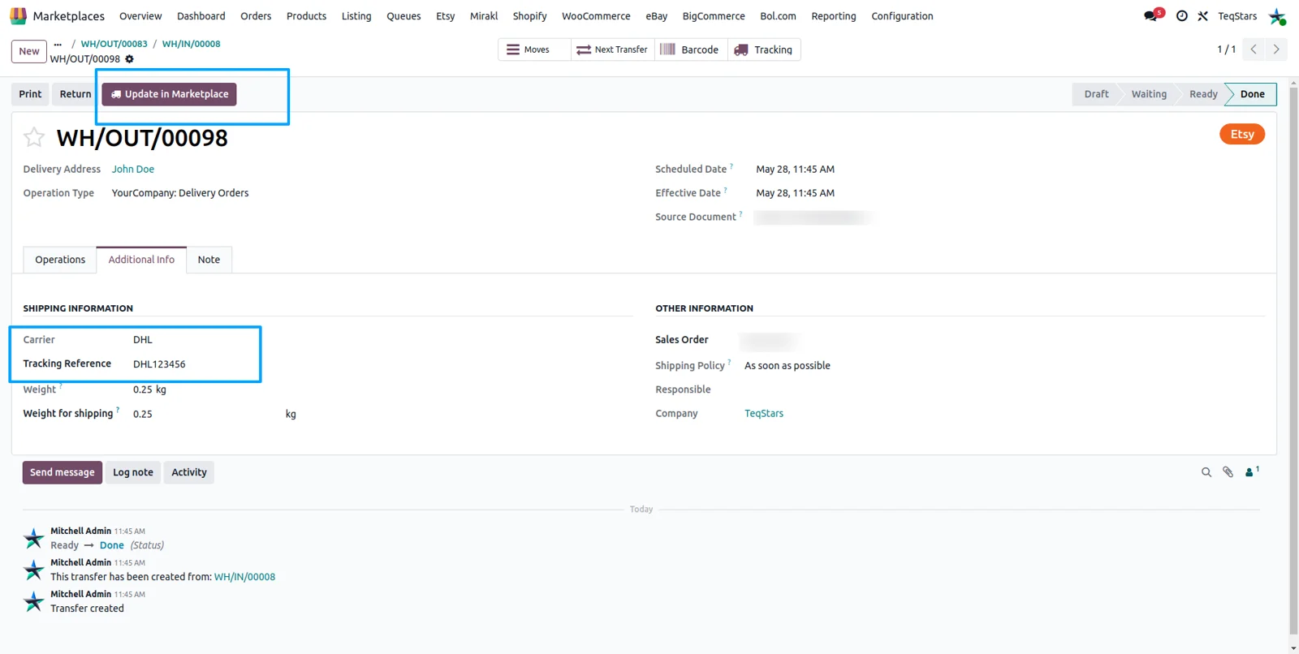
Task: Search messages in the chatter
Action: click(x=1206, y=472)
